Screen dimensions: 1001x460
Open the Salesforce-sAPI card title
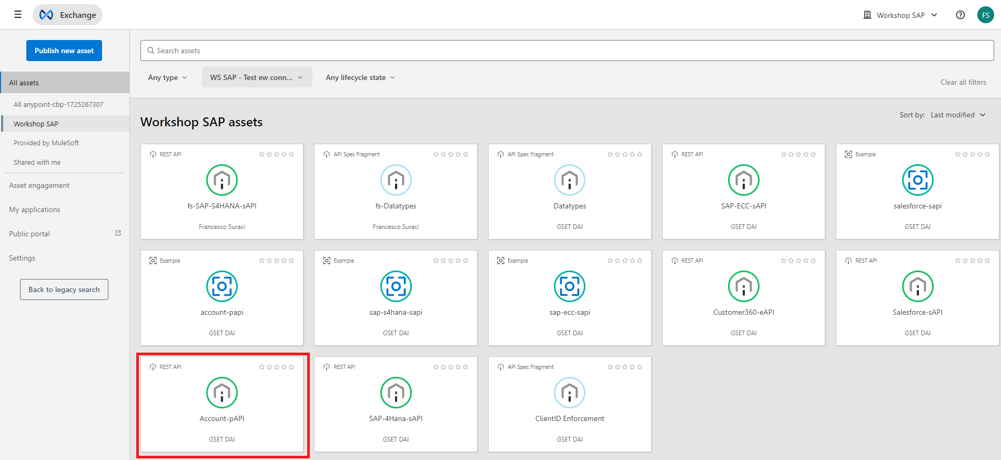pyautogui.click(x=918, y=312)
